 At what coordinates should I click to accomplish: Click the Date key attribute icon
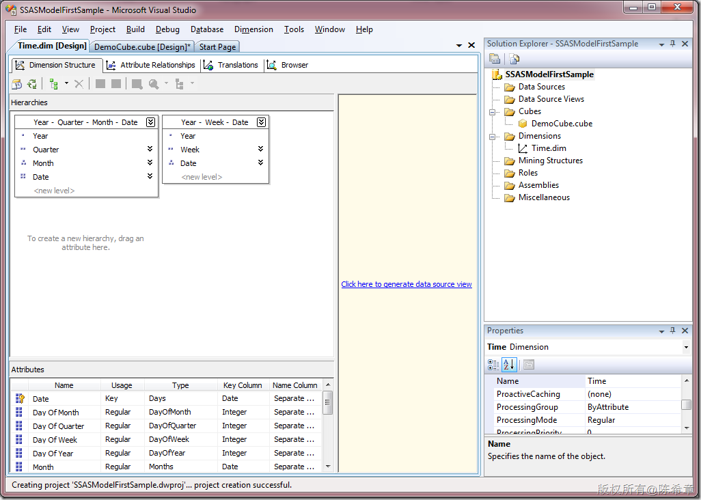tap(20, 399)
